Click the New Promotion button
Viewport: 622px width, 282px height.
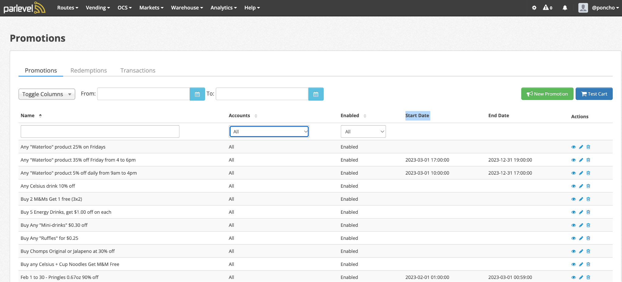click(547, 94)
